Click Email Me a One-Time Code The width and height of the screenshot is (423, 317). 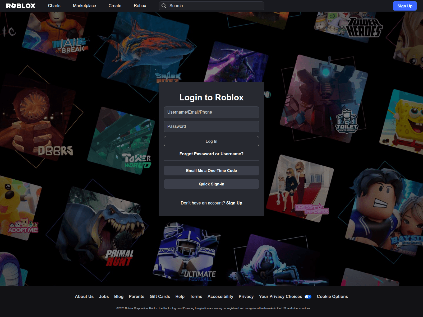(212, 171)
